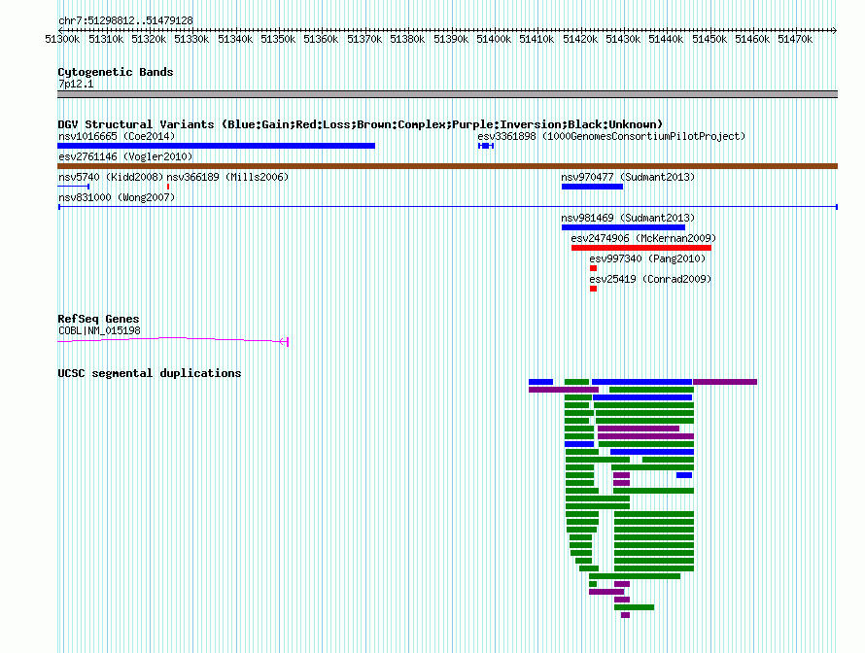This screenshot has height=653, width=865.
Task: Click the nsv831000 (Wong2007) label
Action: click(117, 197)
